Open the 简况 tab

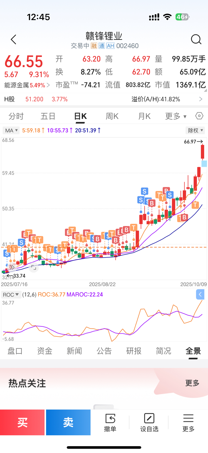pyautogui.click(x=163, y=351)
